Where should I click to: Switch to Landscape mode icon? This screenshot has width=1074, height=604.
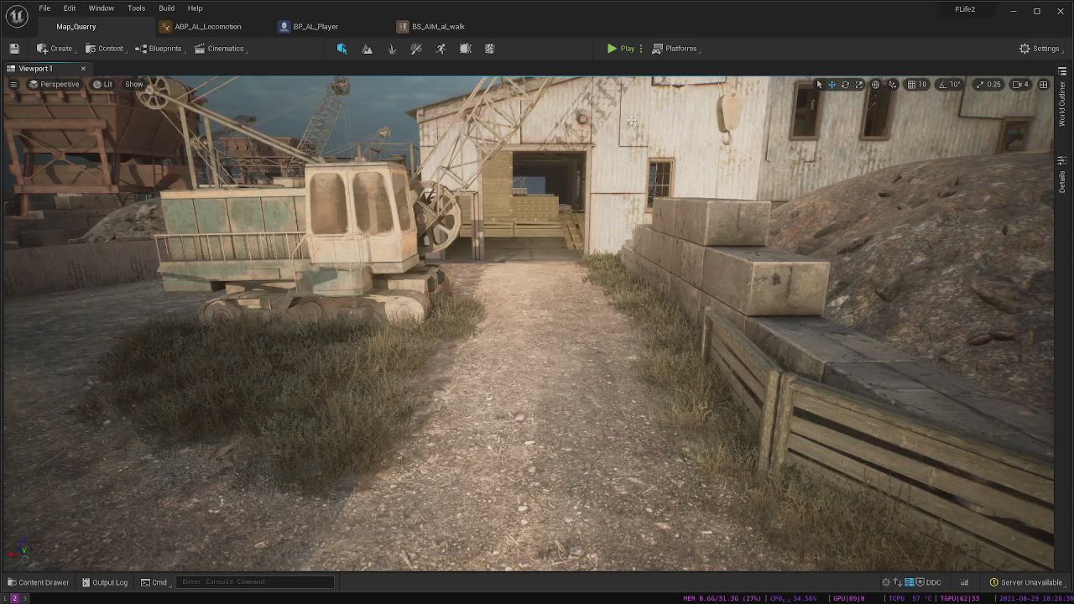367,49
